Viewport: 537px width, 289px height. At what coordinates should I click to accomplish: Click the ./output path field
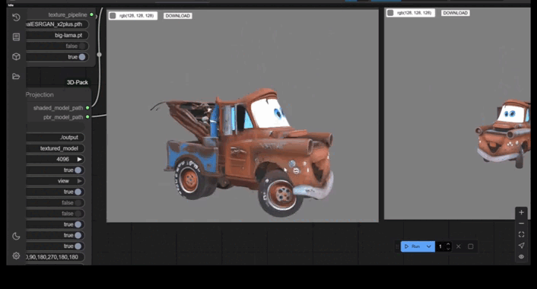pos(55,138)
